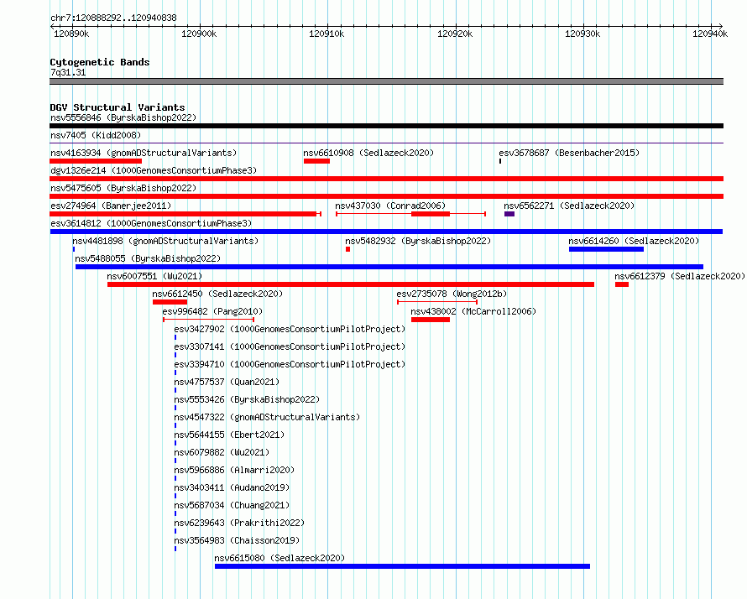
Task: Select the blue nsv5488055 variant bar
Action: (389, 267)
